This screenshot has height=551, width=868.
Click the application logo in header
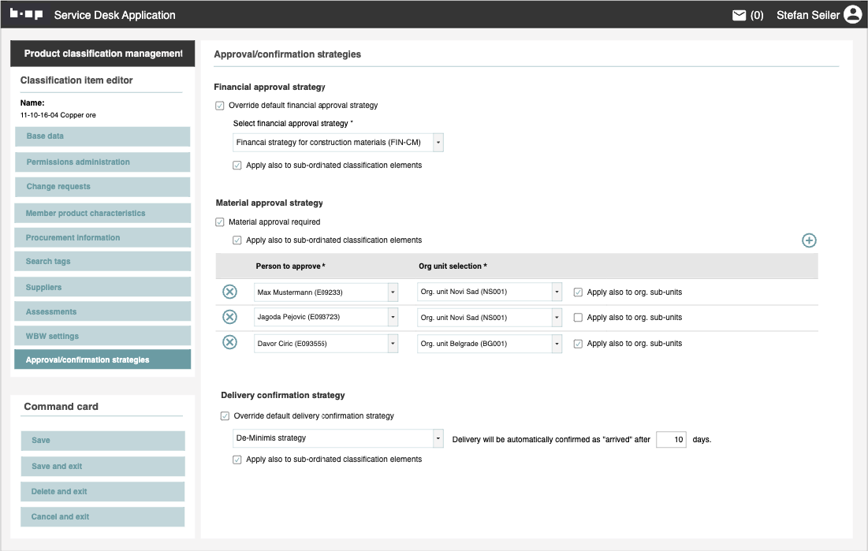pos(26,15)
